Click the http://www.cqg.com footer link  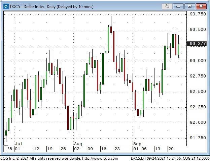tap(100, 158)
